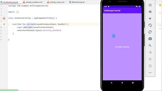
Task: Click the XML file icon of activity_another.xml tab
Action: [24, 2]
